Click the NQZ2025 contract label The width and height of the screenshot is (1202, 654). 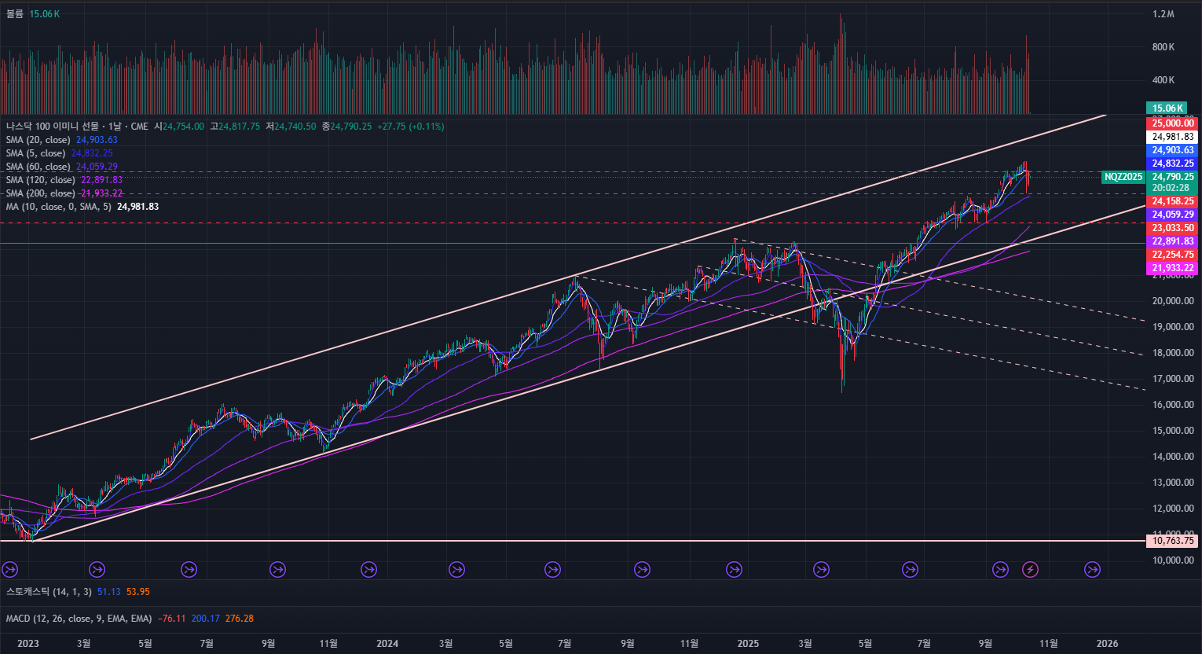click(x=1123, y=177)
